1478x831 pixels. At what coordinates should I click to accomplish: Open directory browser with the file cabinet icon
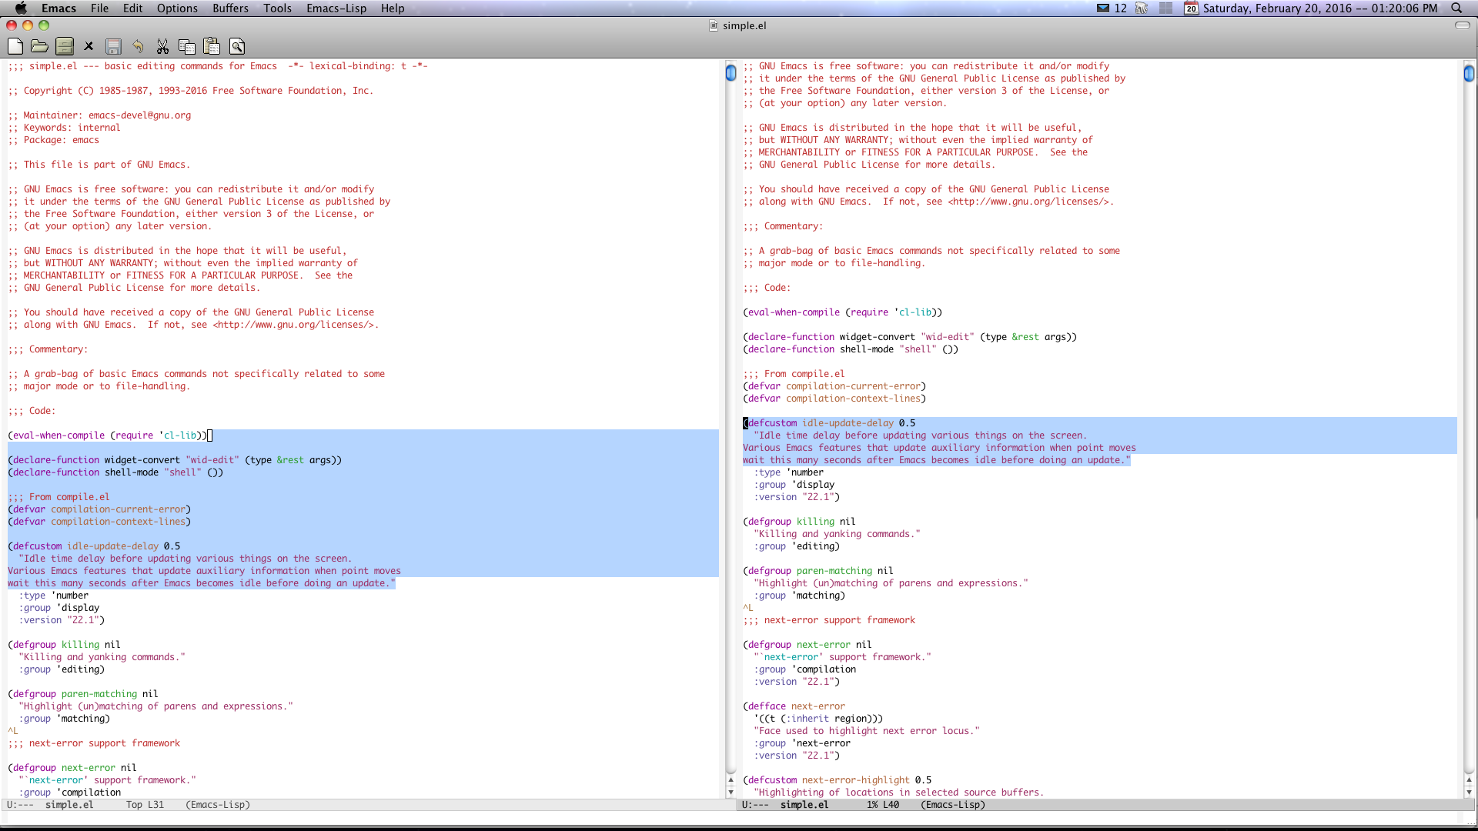(65, 46)
